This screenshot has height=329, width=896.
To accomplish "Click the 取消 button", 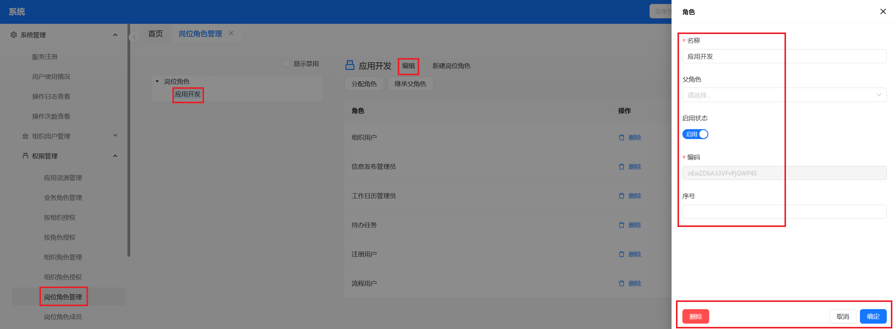I will [842, 316].
